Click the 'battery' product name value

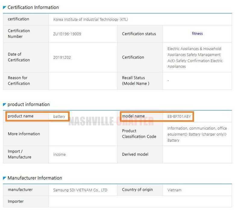tap(59, 116)
